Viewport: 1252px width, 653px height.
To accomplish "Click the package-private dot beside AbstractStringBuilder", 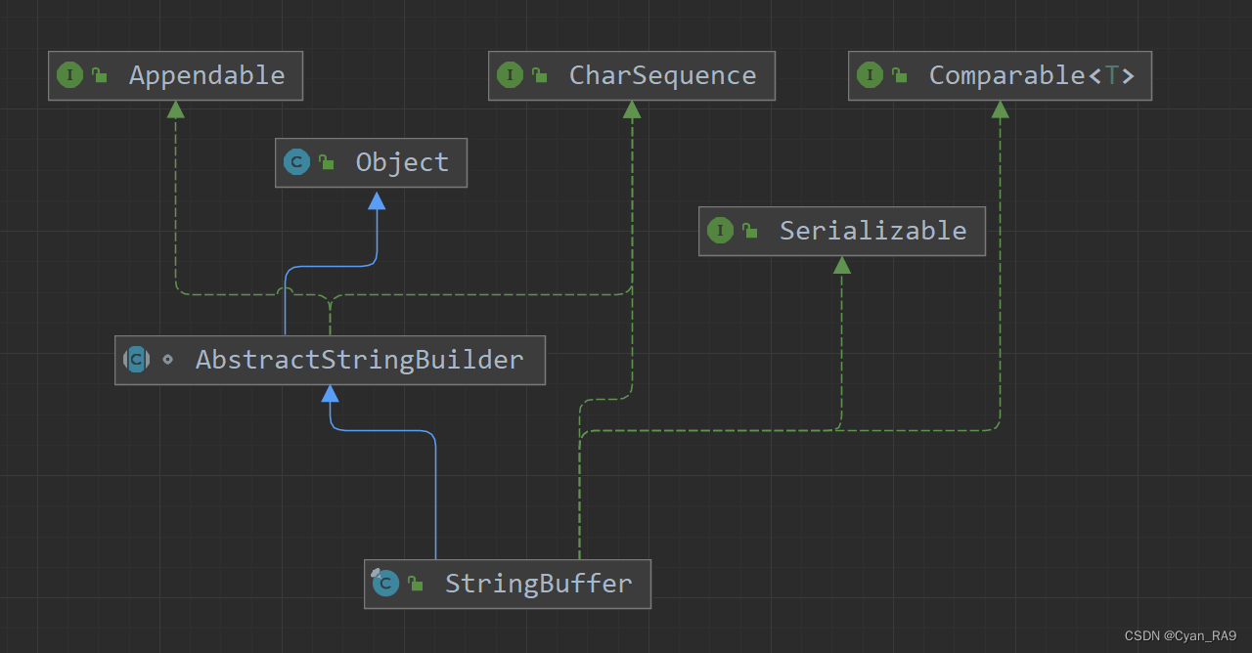I will coord(167,360).
